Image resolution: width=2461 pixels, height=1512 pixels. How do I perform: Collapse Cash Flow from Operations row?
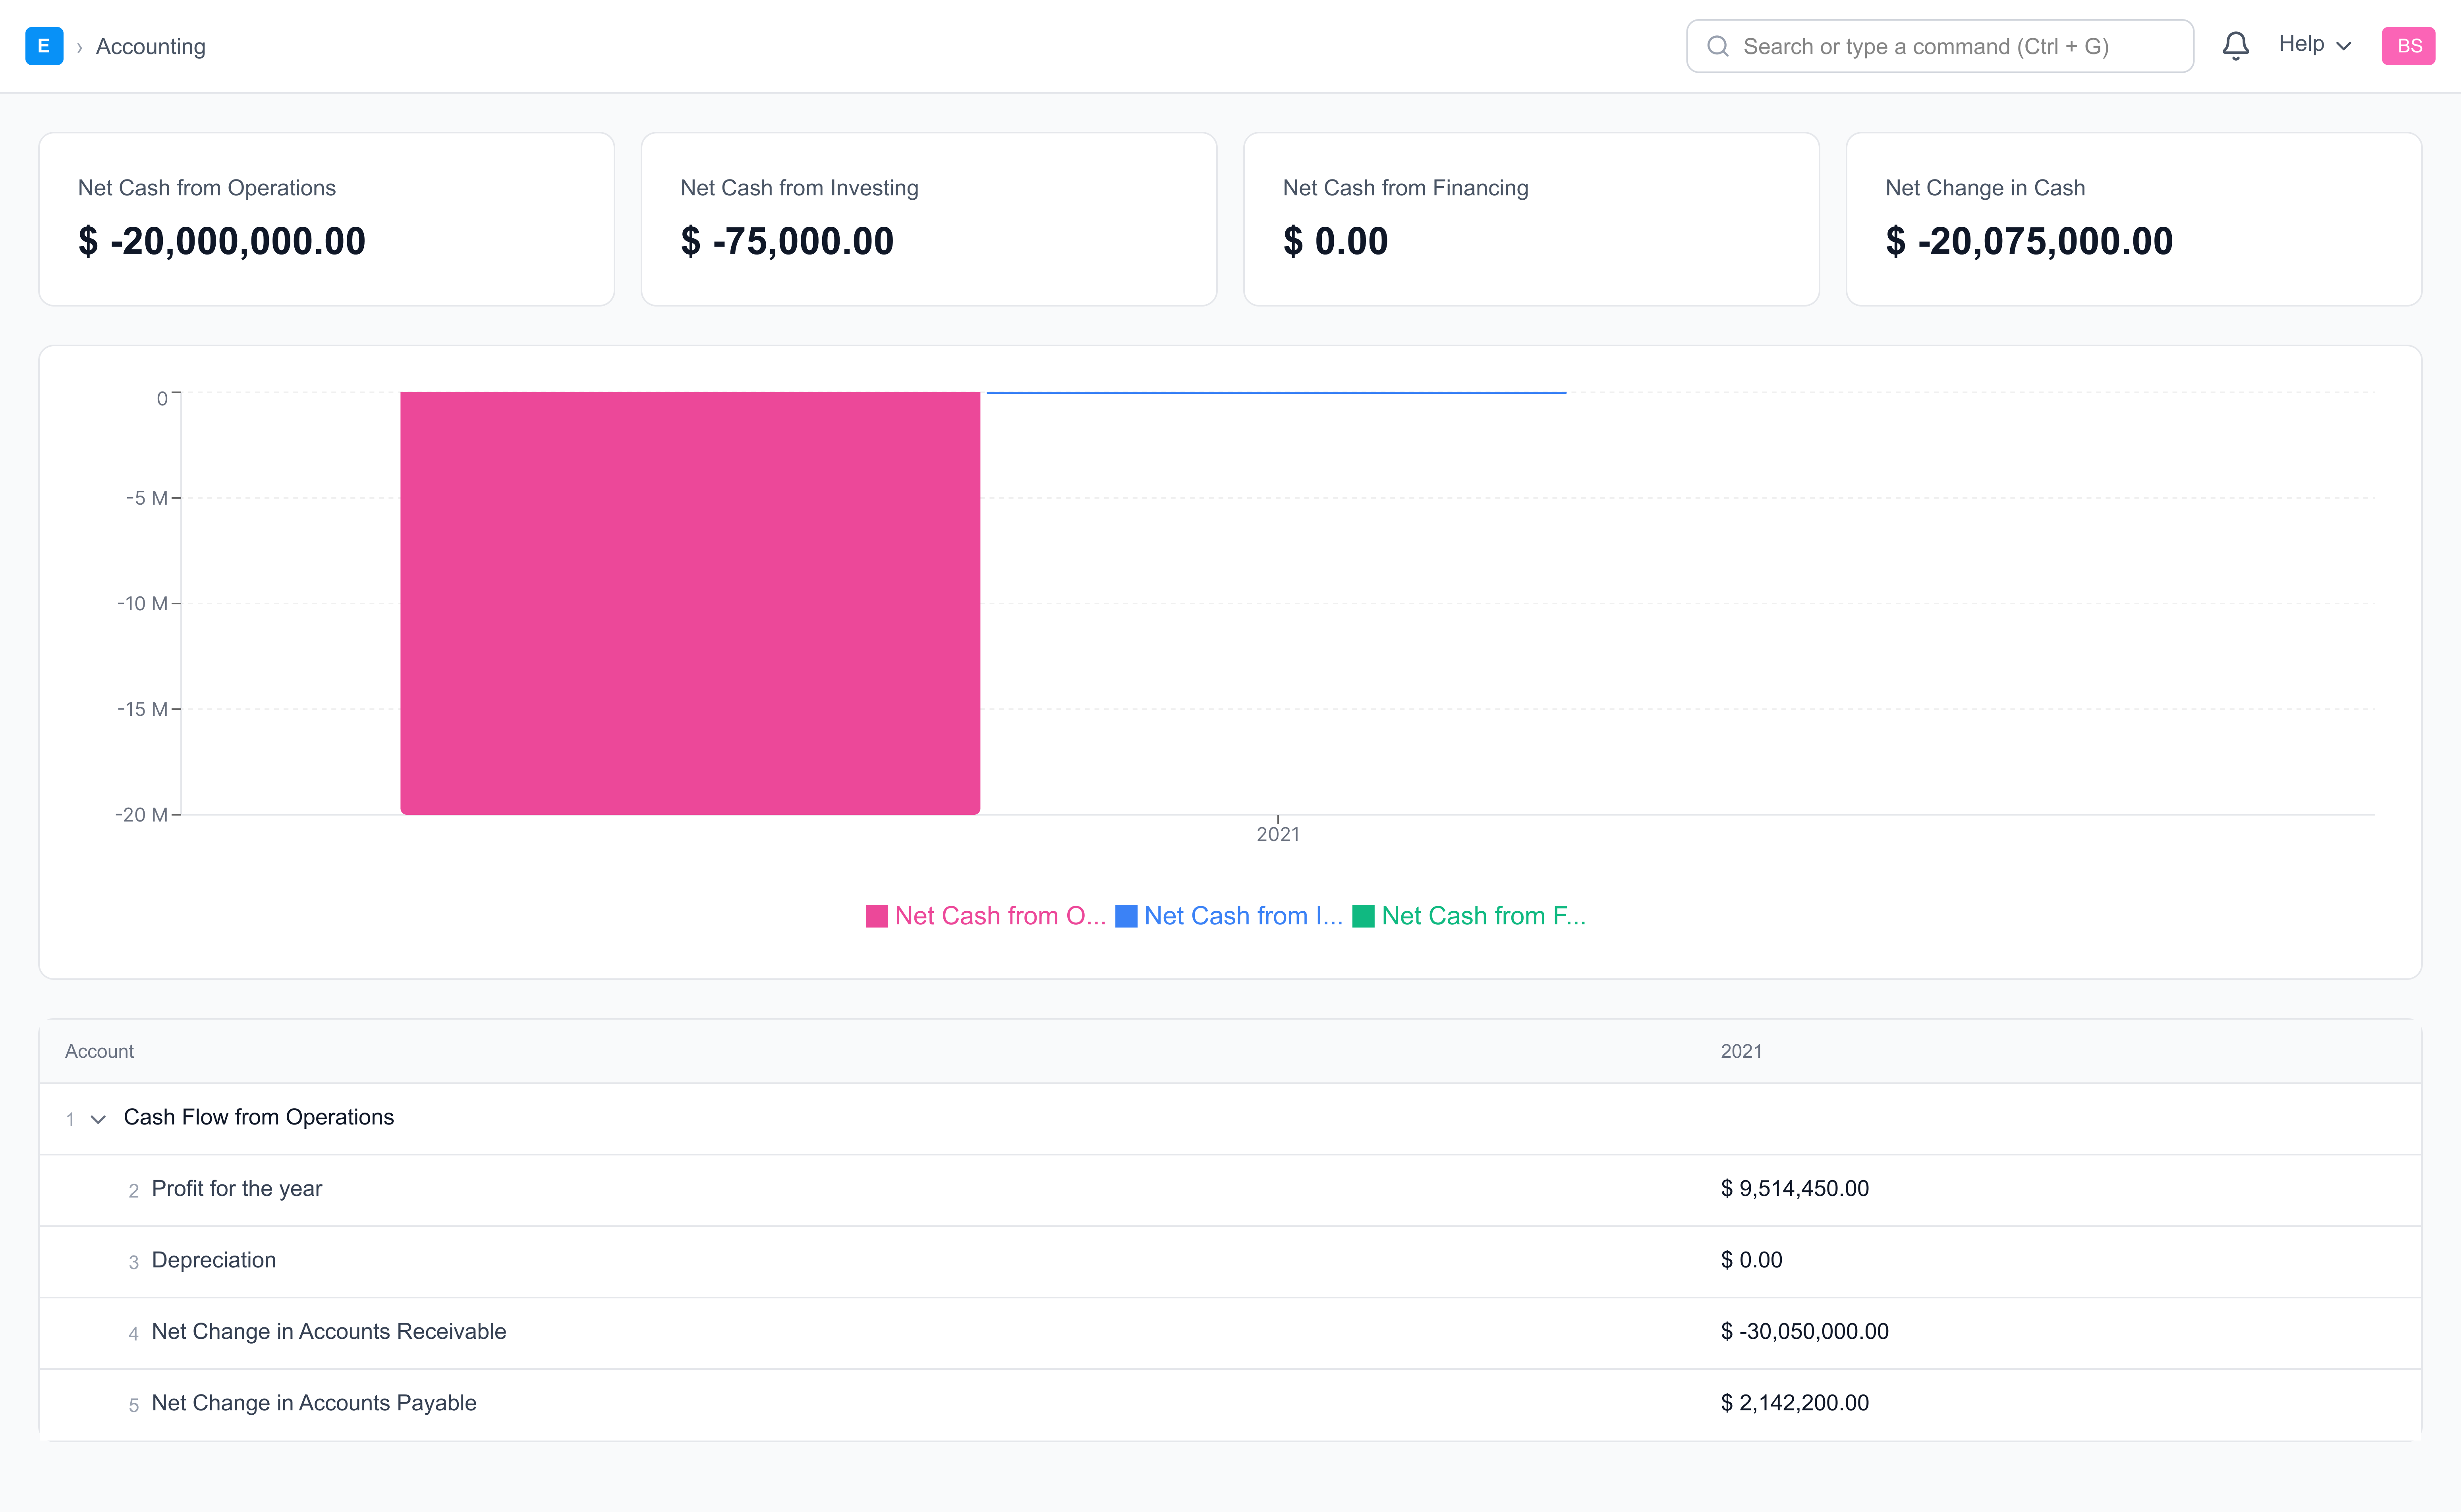click(x=98, y=1119)
